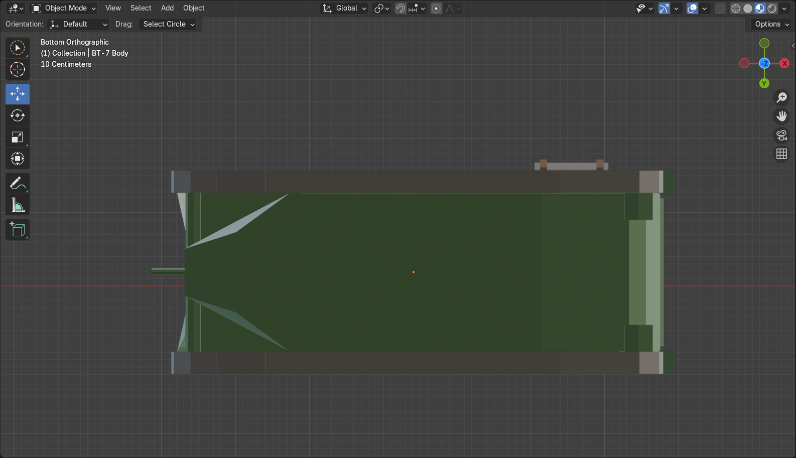796x458 pixels.
Task: Toggle the Camera View icon
Action: 781,135
